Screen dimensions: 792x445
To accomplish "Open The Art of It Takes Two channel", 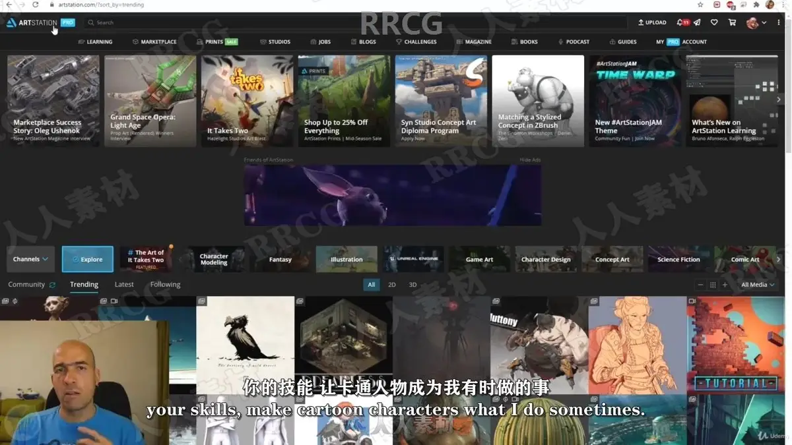I will [x=146, y=259].
